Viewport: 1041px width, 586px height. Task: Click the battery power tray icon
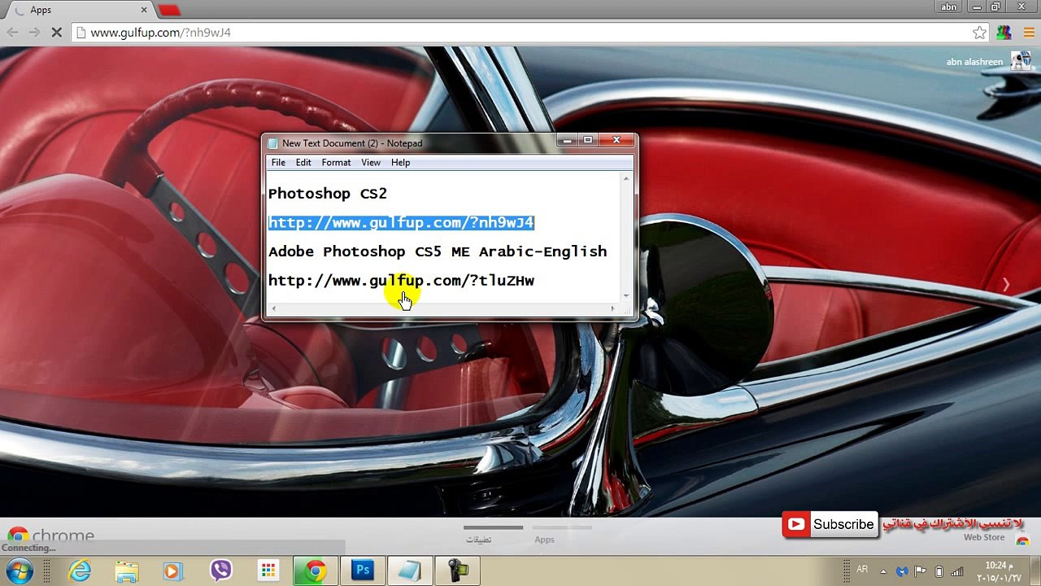tap(939, 571)
